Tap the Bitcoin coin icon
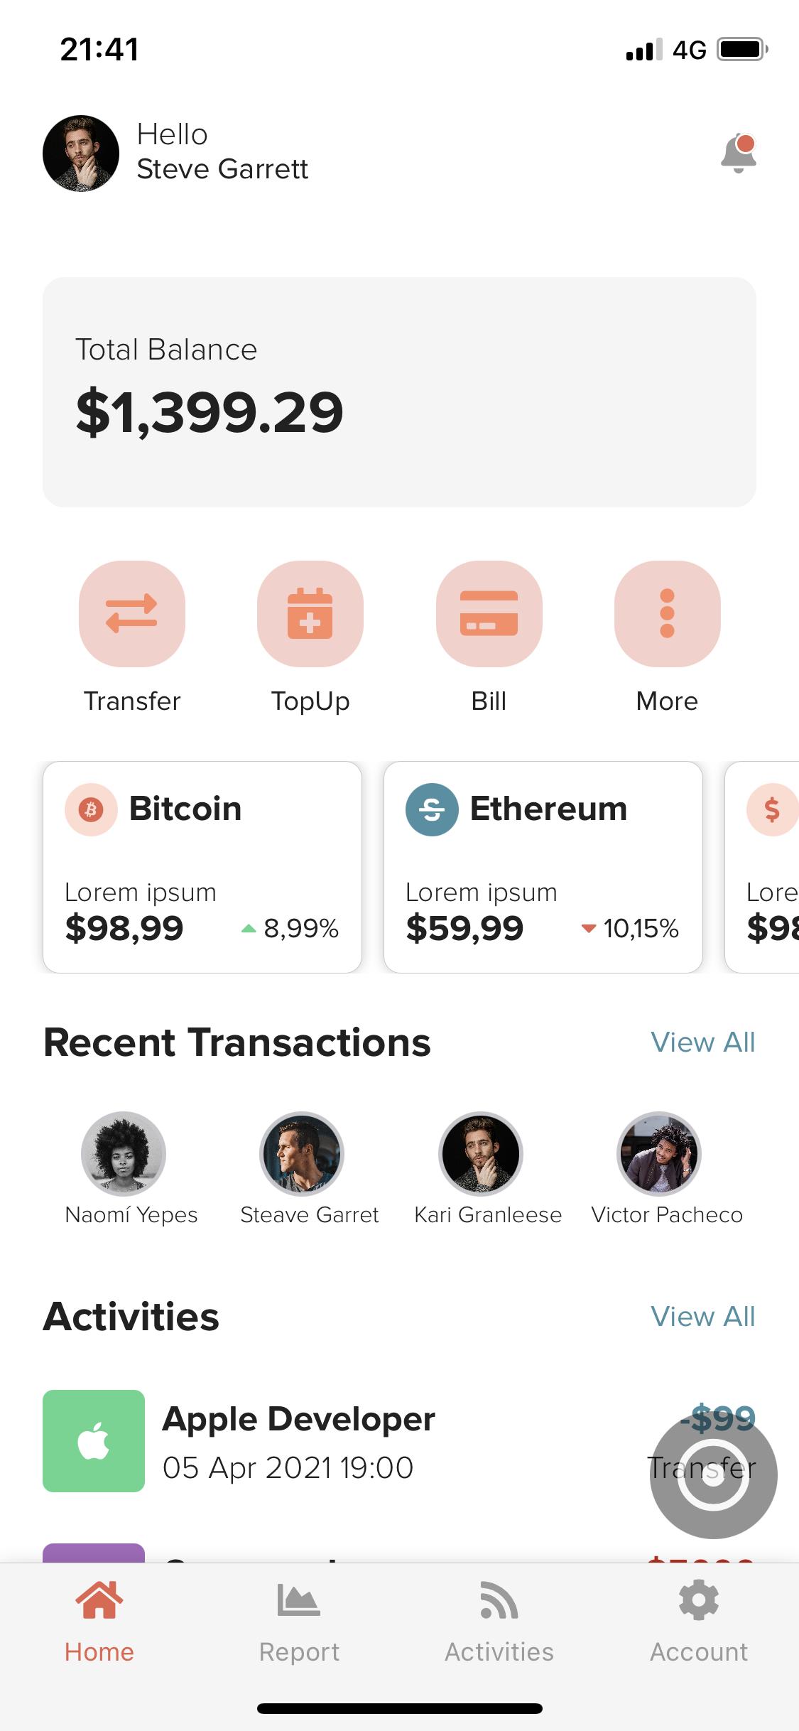Image resolution: width=799 pixels, height=1731 pixels. 91,809
